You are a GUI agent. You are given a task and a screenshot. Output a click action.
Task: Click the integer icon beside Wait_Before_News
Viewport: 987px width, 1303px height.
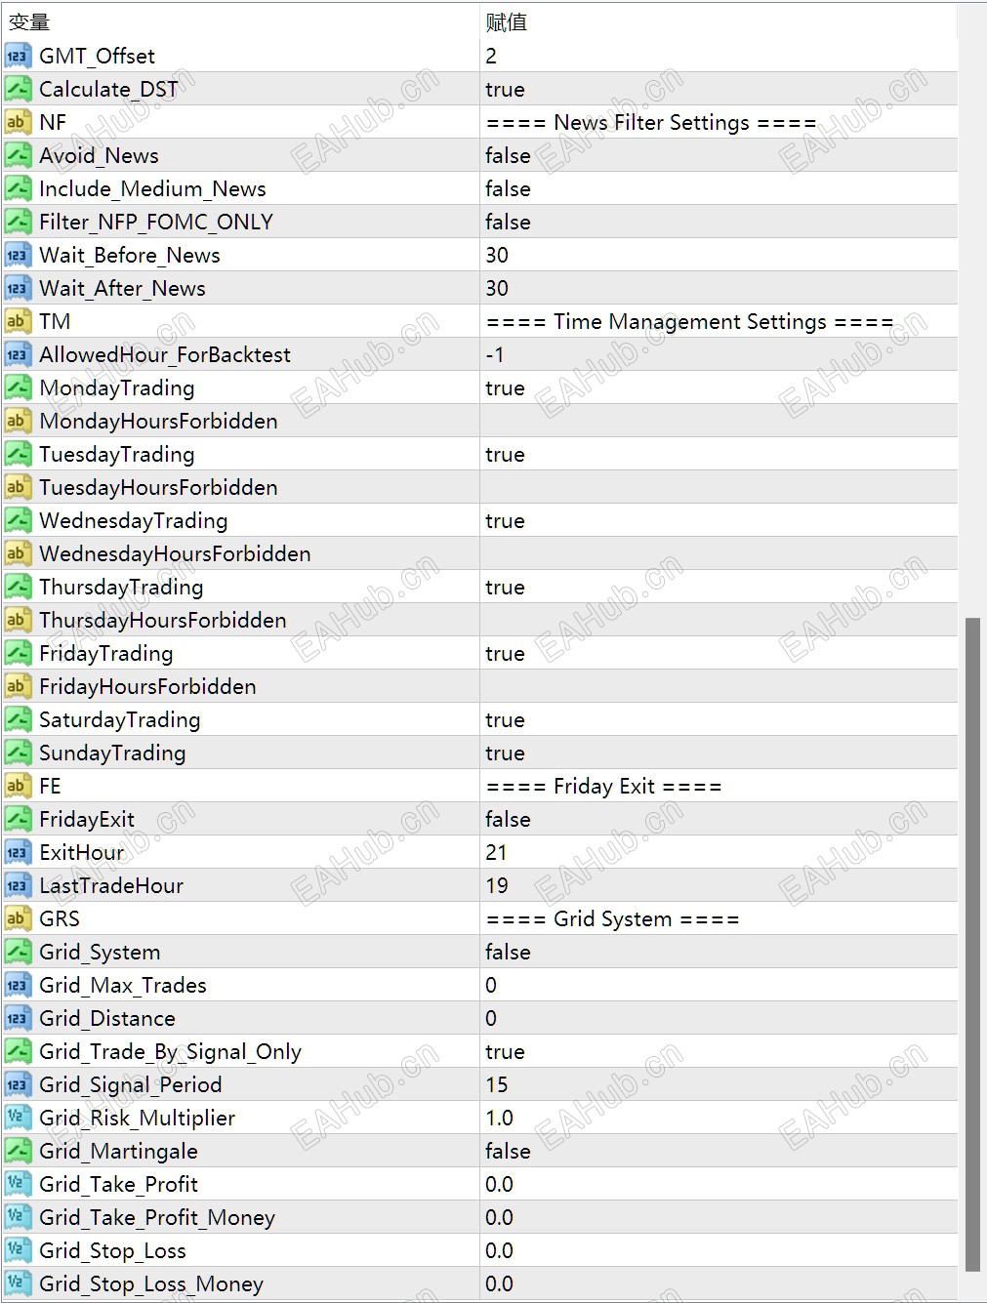coord(18,255)
